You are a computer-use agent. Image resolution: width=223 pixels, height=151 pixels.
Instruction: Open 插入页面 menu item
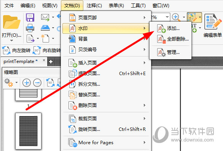[106, 63]
